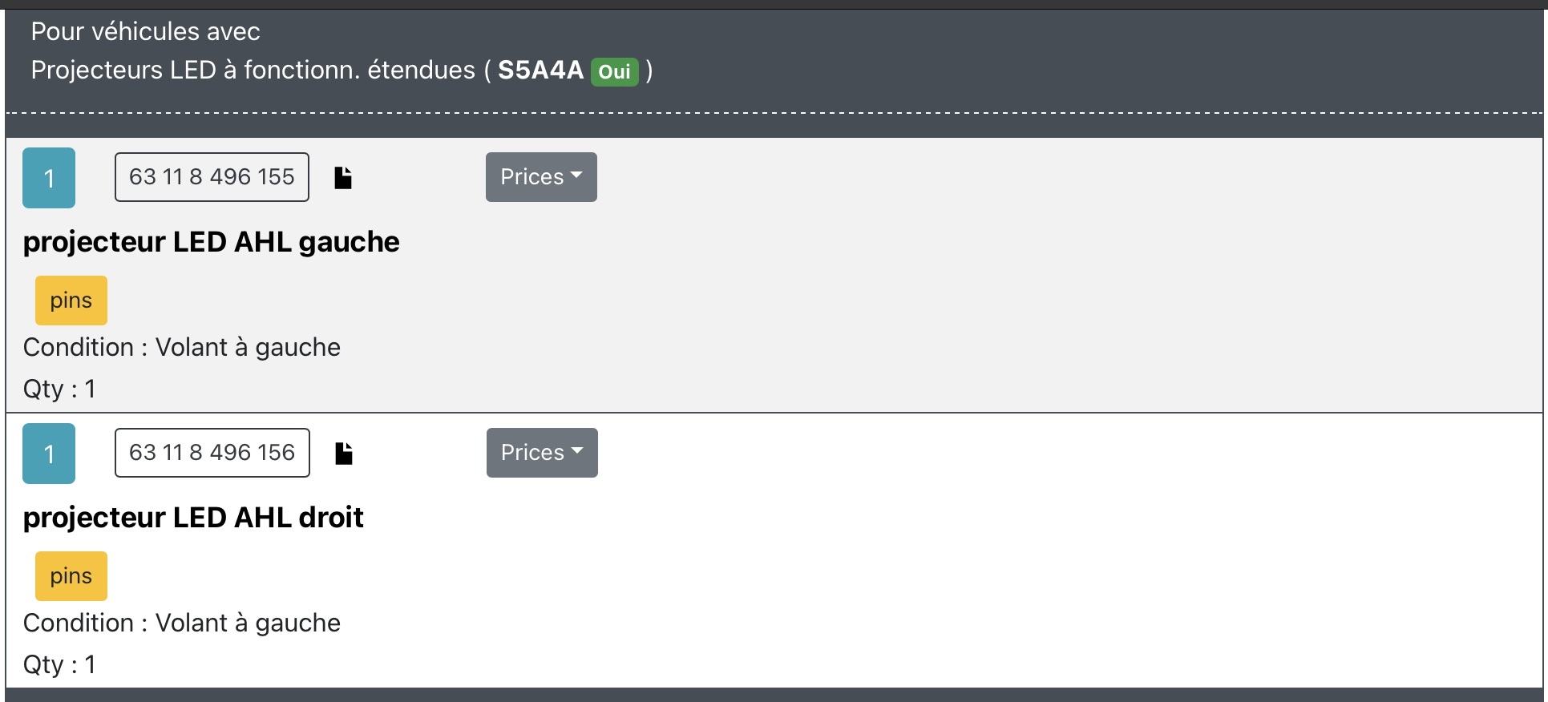The width and height of the screenshot is (1548, 702).
Task: Select part number 63 11 8 496 155
Action: (x=212, y=177)
